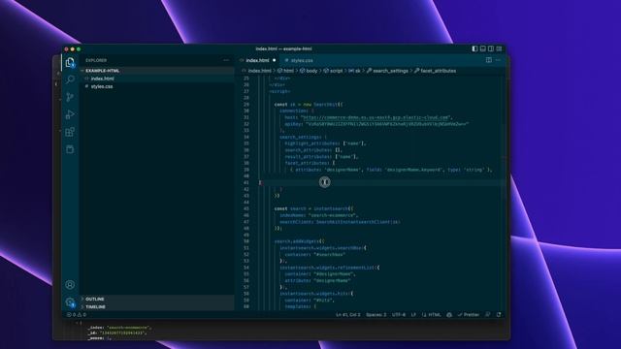621x349 pixels.
Task: Click line number 50 in the gutter
Action: (246, 241)
